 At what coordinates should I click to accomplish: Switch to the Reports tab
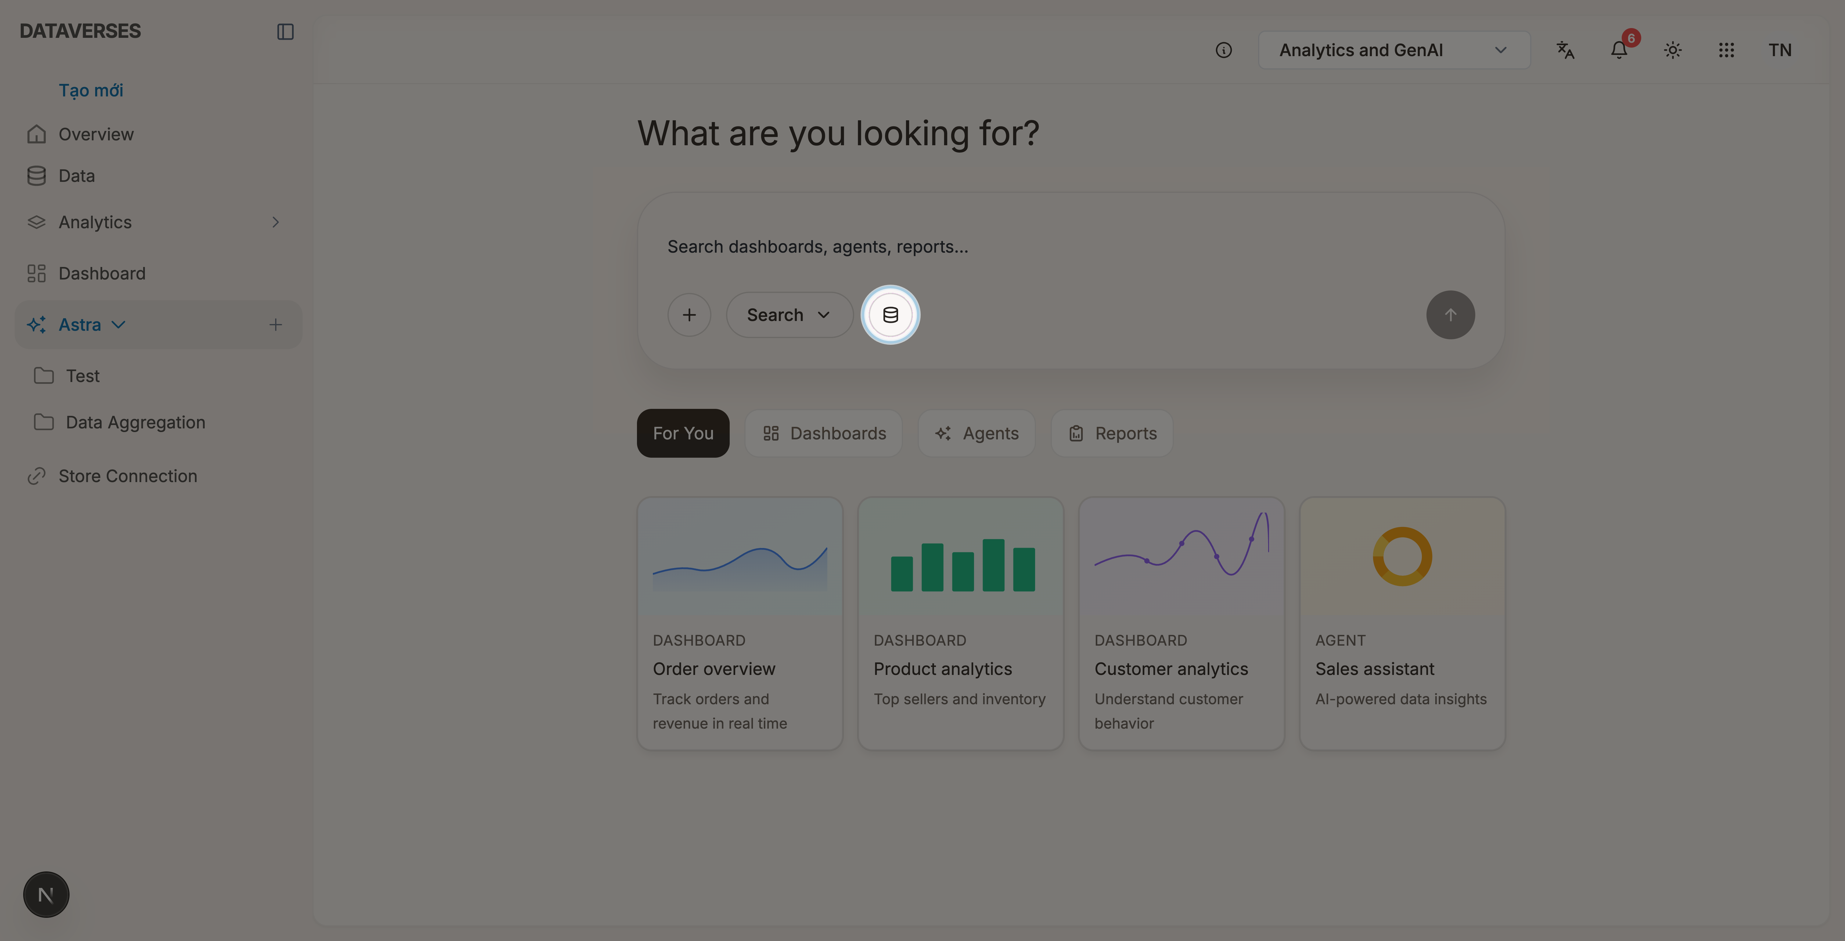[1112, 433]
